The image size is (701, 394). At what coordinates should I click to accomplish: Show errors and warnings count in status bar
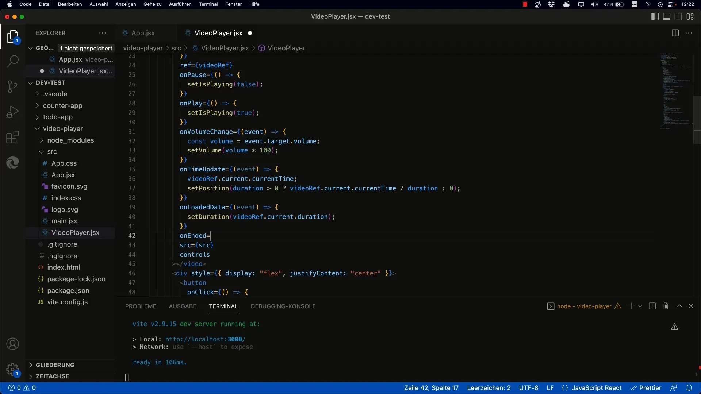pos(22,388)
